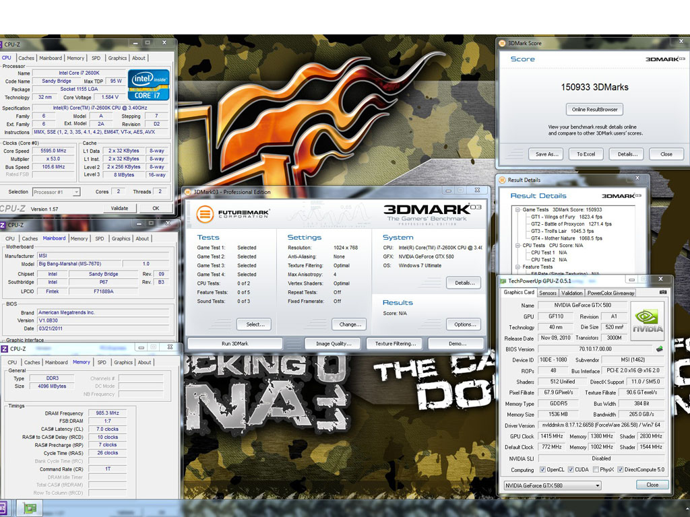Screen dimensions: 690x517
Task: Save the BIOS using the GPU-Z chip icon
Action: pyautogui.click(x=659, y=349)
